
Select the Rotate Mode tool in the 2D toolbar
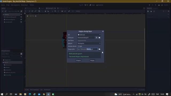point(32,11)
